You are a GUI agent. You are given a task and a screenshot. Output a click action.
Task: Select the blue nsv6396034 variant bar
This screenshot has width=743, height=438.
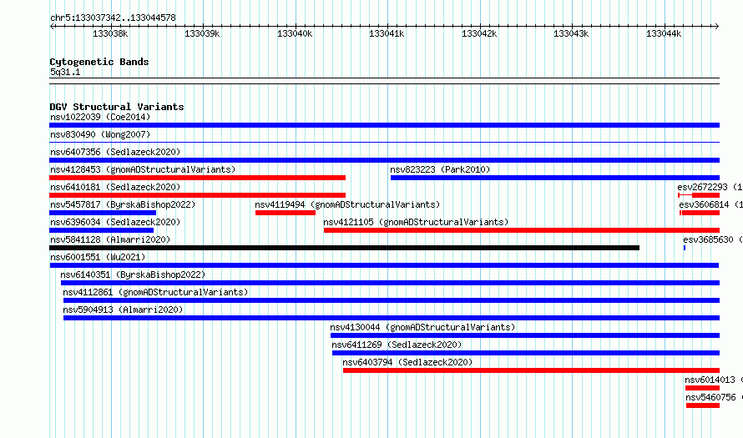101,230
